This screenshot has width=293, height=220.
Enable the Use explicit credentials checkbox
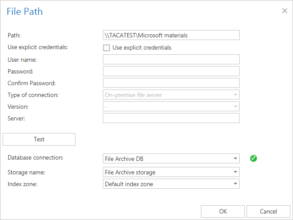point(106,48)
